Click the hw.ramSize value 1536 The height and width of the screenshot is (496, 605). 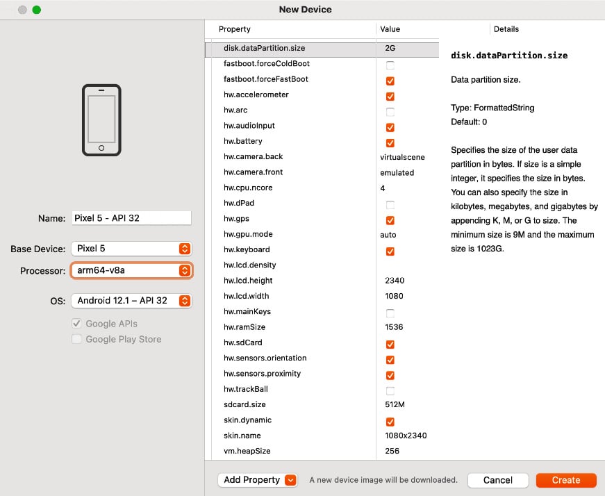click(394, 327)
